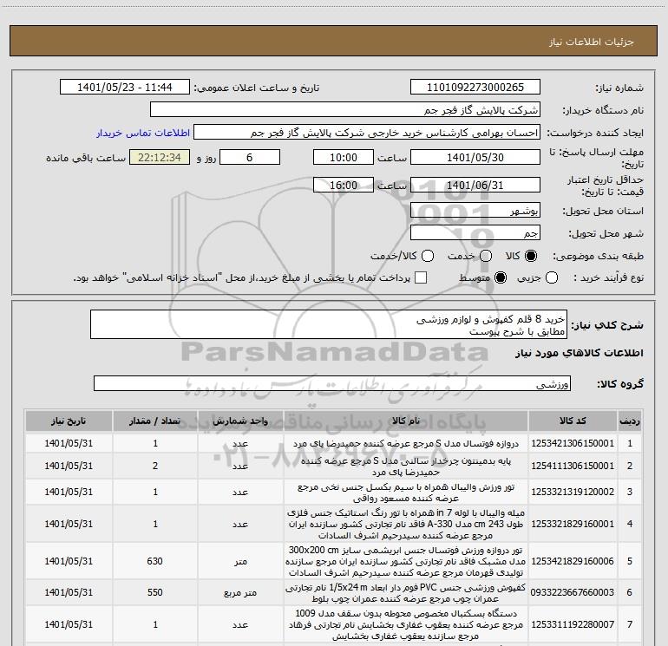Select the خدمت radio button
Viewport: 668px width, 646px height.
click(486, 256)
